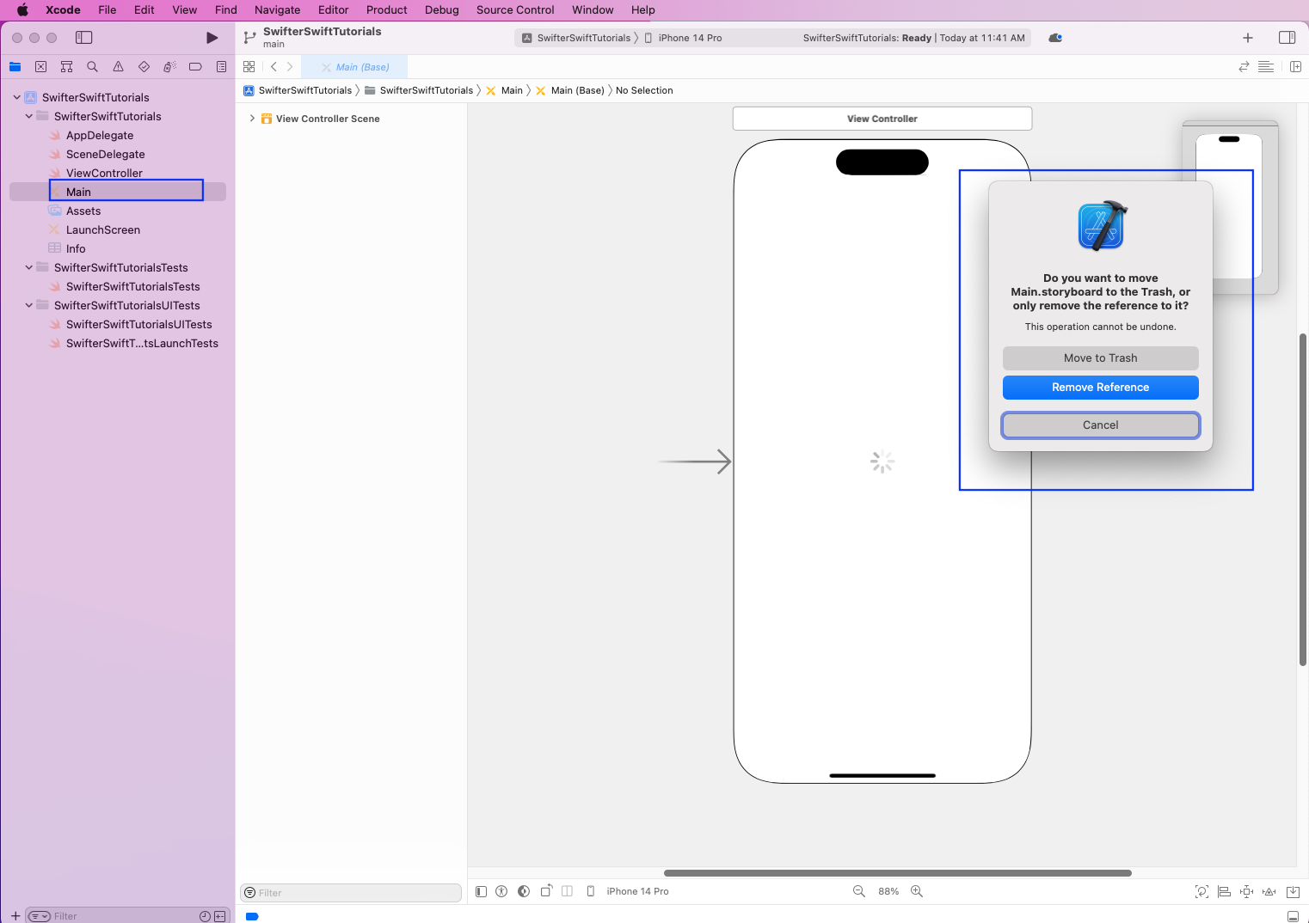Screen dimensions: 1309x923
Task: Click the View Controller scene title bar
Action: pos(882,119)
